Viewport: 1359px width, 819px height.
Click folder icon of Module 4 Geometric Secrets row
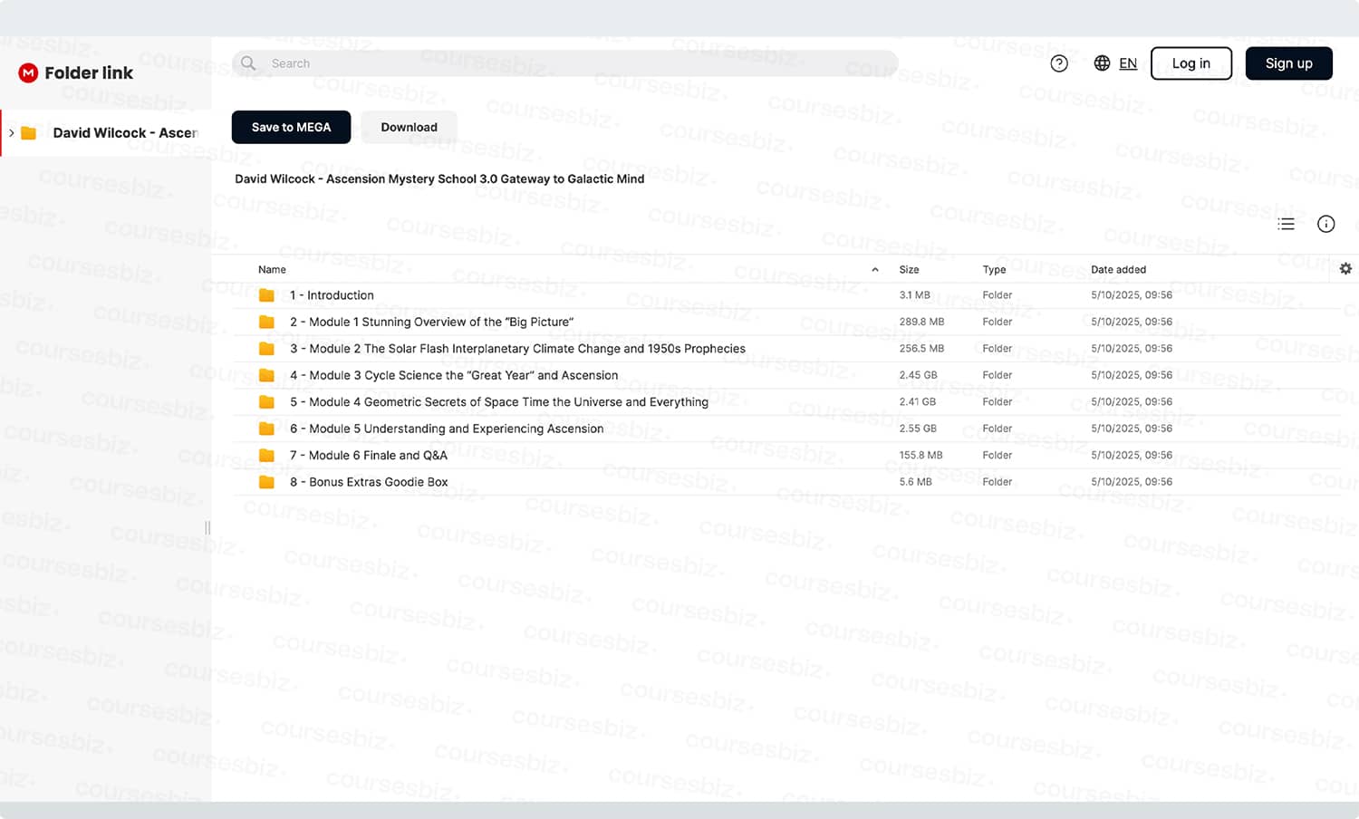(x=266, y=402)
